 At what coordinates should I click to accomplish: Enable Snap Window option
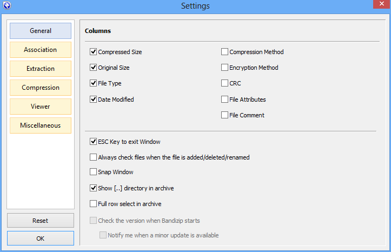(x=94, y=172)
